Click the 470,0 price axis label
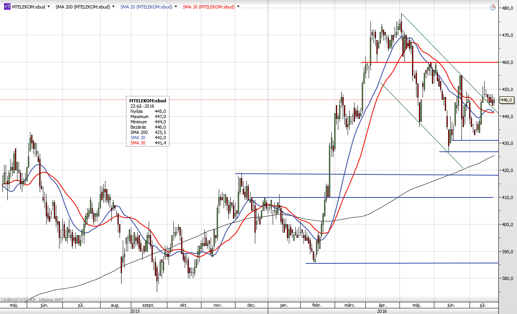517x314 pixels. click(508, 35)
